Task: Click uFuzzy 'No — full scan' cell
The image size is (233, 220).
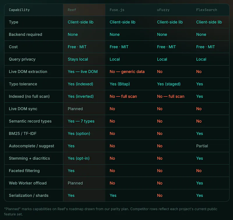Action: pos(171,96)
